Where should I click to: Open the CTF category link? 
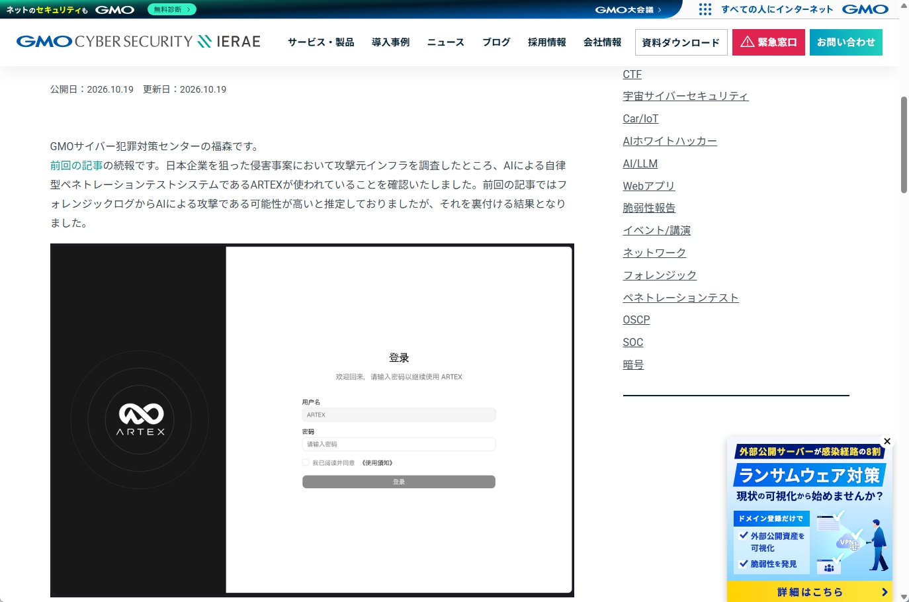pos(632,75)
